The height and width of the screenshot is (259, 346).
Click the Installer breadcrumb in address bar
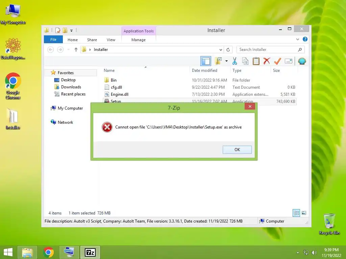coord(101,50)
